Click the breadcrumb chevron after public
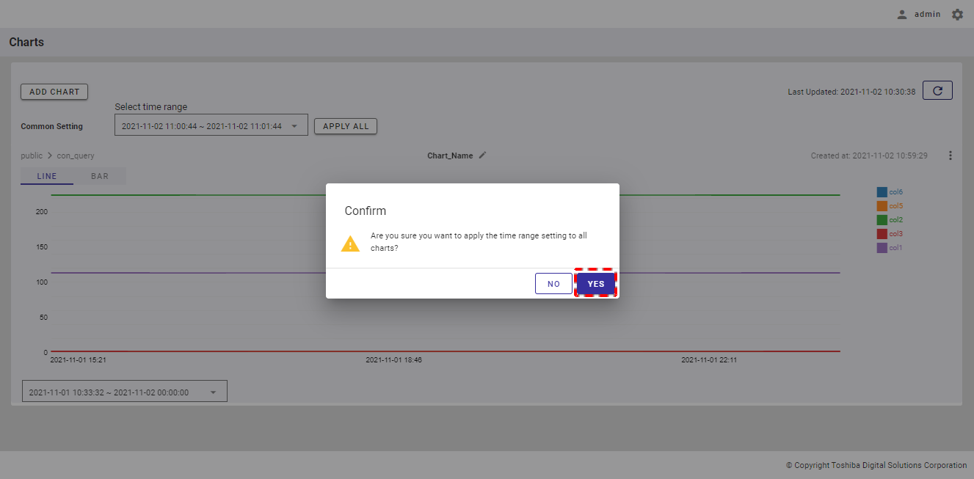The image size is (974, 479). point(50,156)
